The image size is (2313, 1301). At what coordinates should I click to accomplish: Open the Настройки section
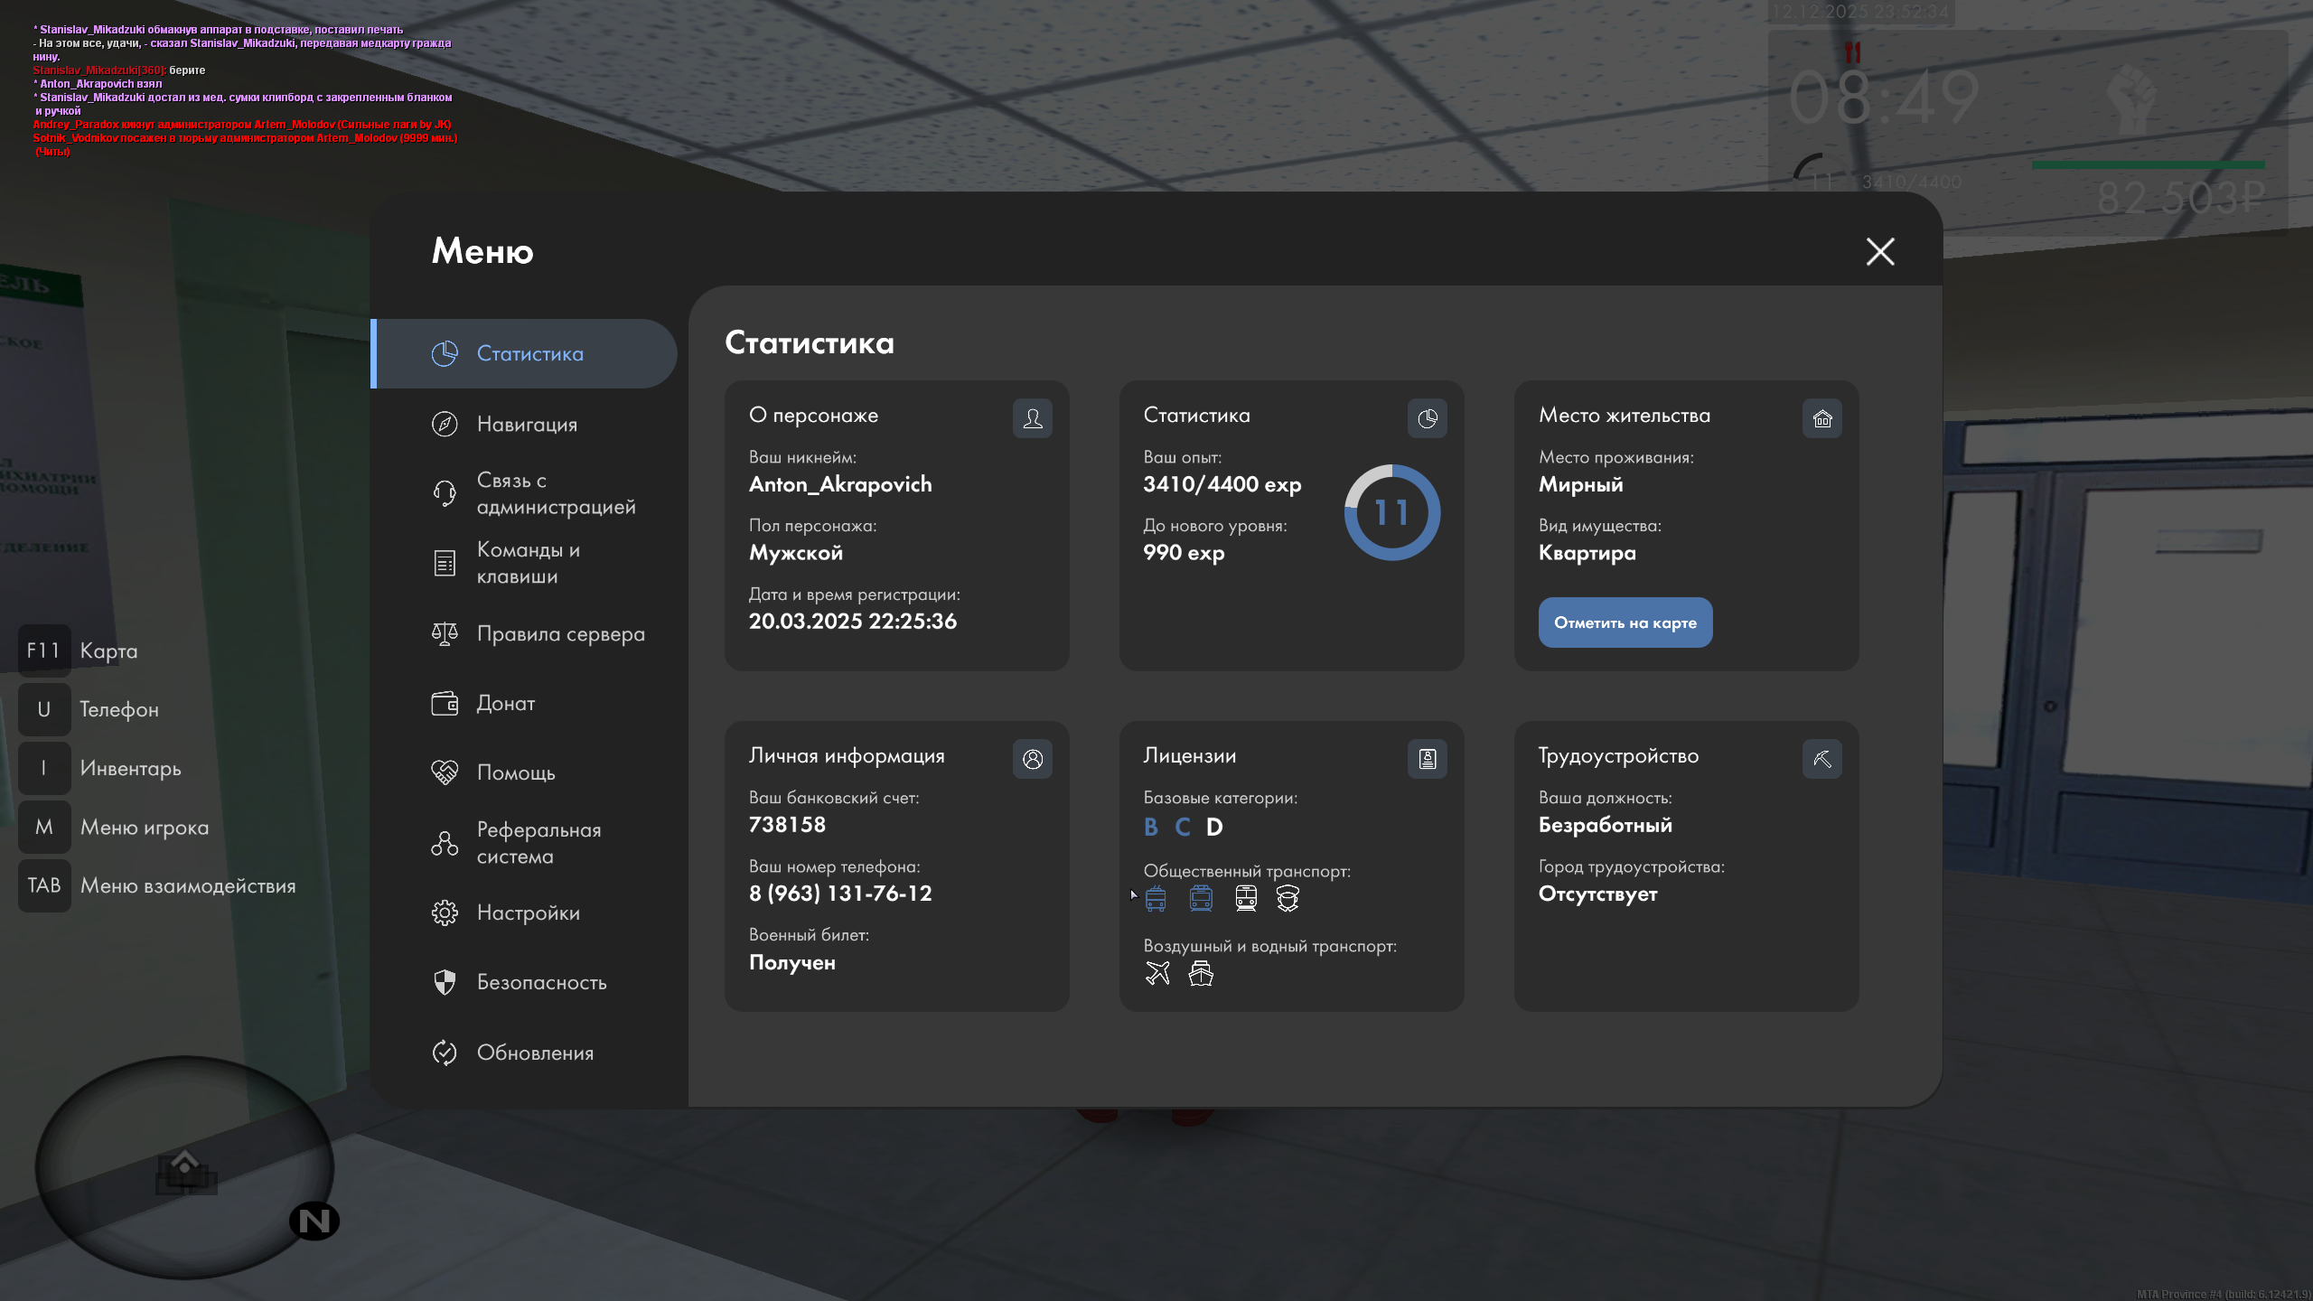click(x=528, y=913)
